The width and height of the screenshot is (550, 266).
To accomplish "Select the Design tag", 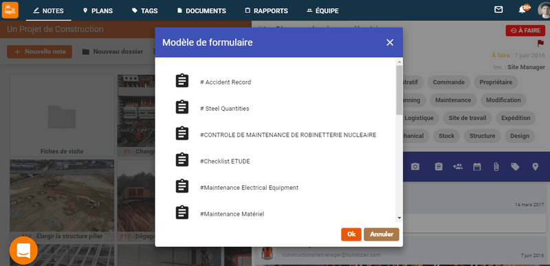I will (x=520, y=136).
